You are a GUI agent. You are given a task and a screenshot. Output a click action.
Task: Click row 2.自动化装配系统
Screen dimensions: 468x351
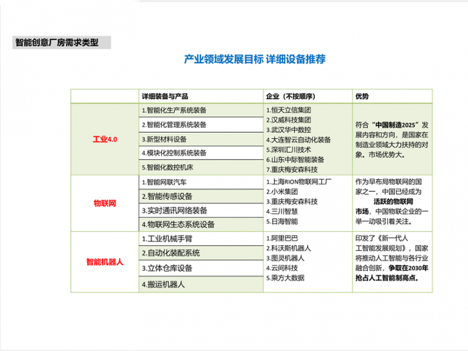click(201, 253)
